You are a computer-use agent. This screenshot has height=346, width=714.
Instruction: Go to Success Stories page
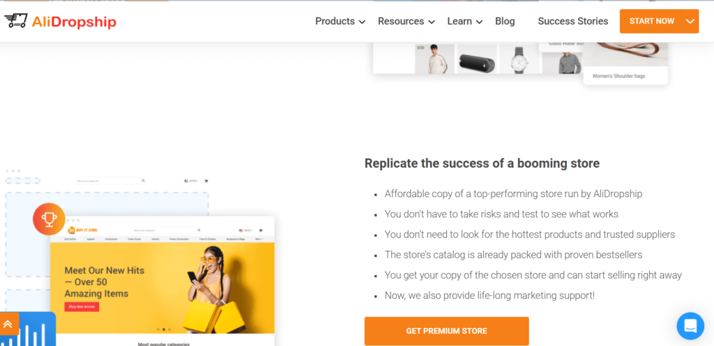573,22
